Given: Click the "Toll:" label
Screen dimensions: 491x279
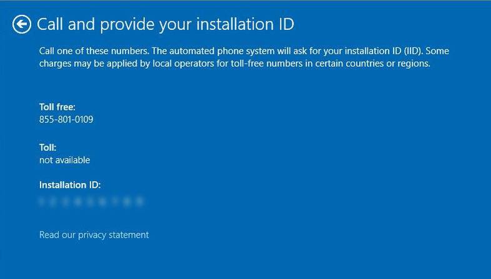Looking at the screenshot, I should pyautogui.click(x=47, y=148).
